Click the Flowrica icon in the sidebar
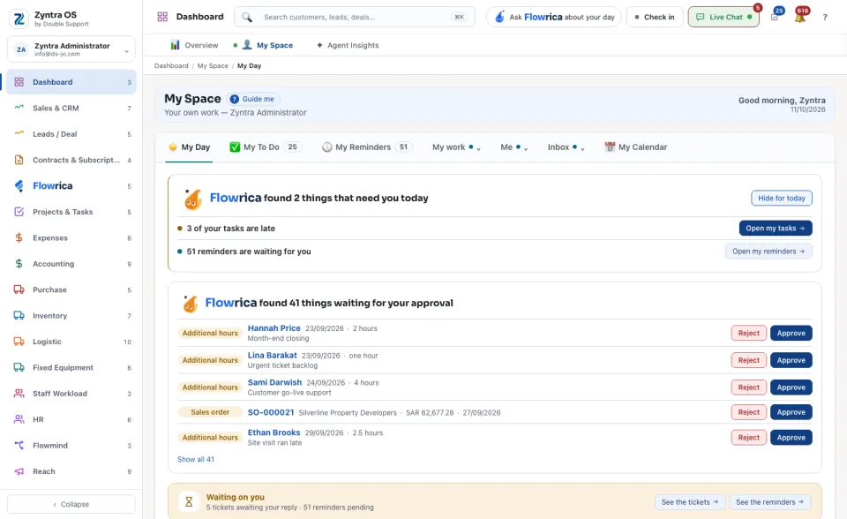This screenshot has width=847, height=519. tap(19, 185)
